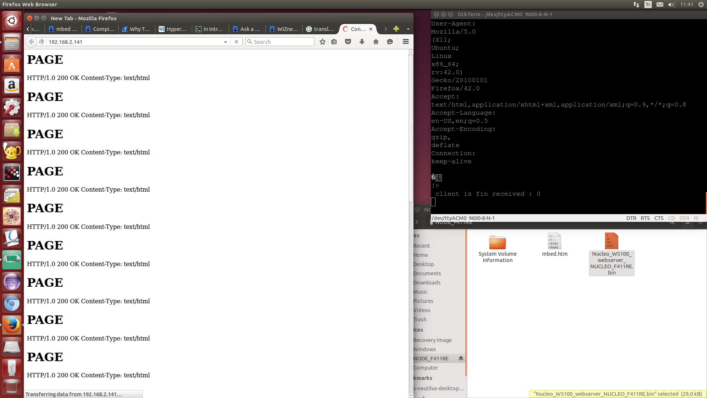Click the translat... browser tab

click(x=320, y=29)
